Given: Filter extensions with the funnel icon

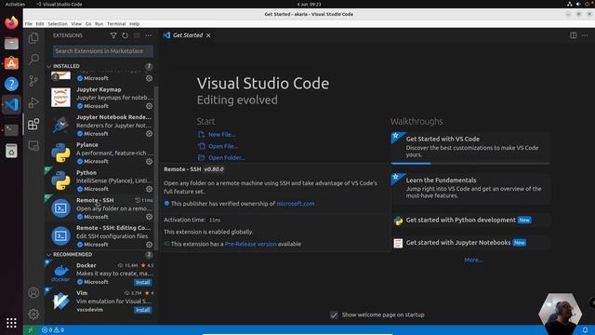Looking at the screenshot, I should click(x=113, y=35).
